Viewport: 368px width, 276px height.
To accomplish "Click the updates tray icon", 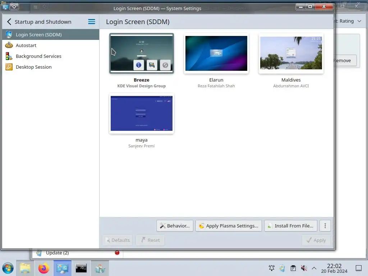I will pos(282,268).
